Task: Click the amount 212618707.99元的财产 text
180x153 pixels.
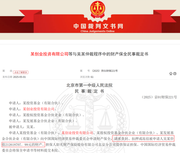Action: 25,144
